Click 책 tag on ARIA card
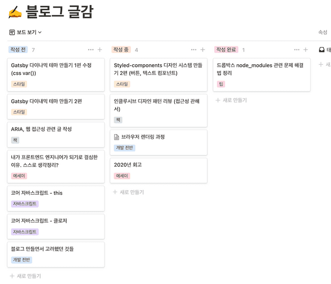This screenshot has height=284, width=331. pos(15,140)
